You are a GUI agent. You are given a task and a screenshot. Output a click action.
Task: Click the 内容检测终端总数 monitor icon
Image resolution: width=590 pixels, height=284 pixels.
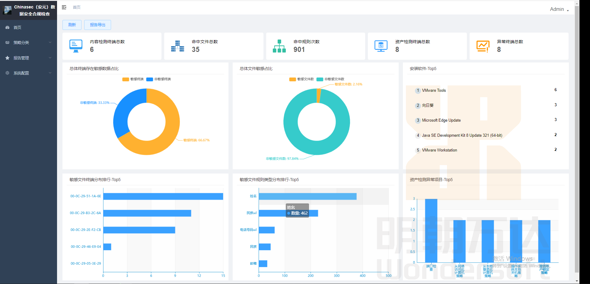coord(76,46)
